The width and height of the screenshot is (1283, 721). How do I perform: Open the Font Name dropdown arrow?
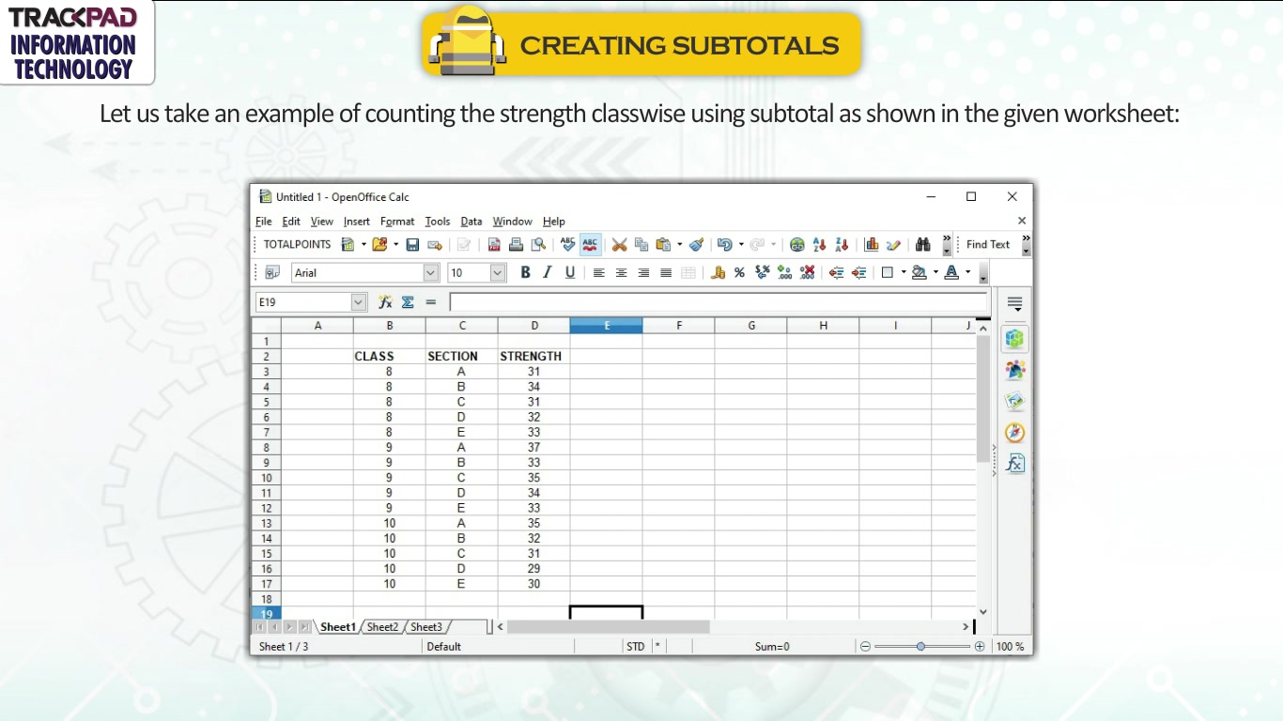coord(431,272)
